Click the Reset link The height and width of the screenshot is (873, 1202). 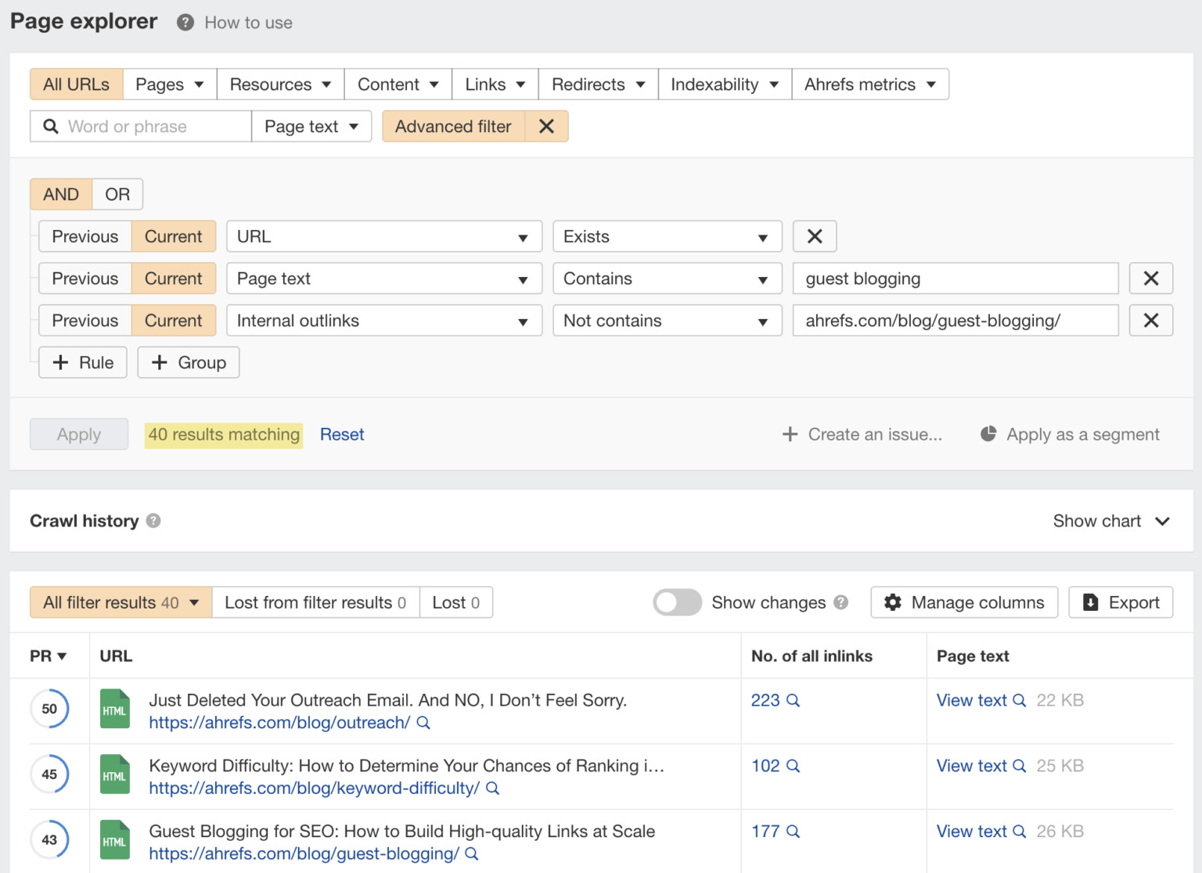point(342,434)
